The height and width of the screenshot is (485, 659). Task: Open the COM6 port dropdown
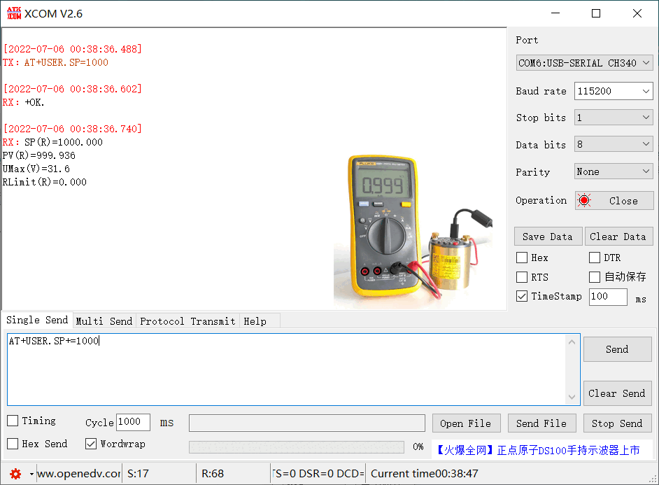584,63
